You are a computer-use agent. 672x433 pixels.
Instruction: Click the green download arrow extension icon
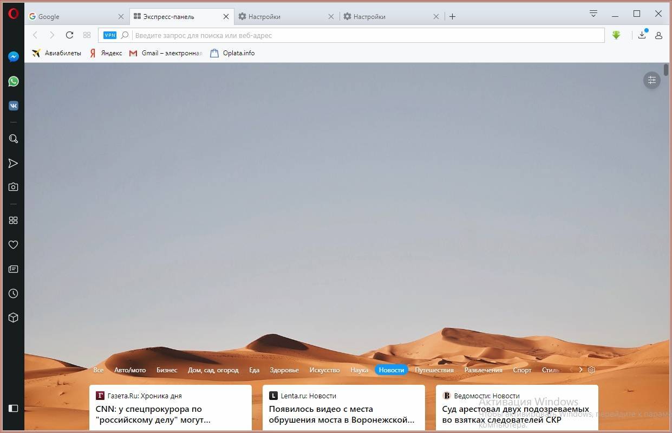click(x=616, y=35)
